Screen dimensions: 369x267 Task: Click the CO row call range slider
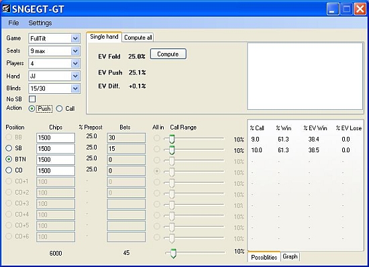[x=194, y=172]
